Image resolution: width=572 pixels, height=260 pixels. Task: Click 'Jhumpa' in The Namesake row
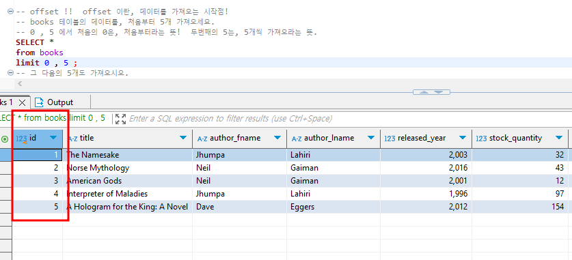click(239, 155)
